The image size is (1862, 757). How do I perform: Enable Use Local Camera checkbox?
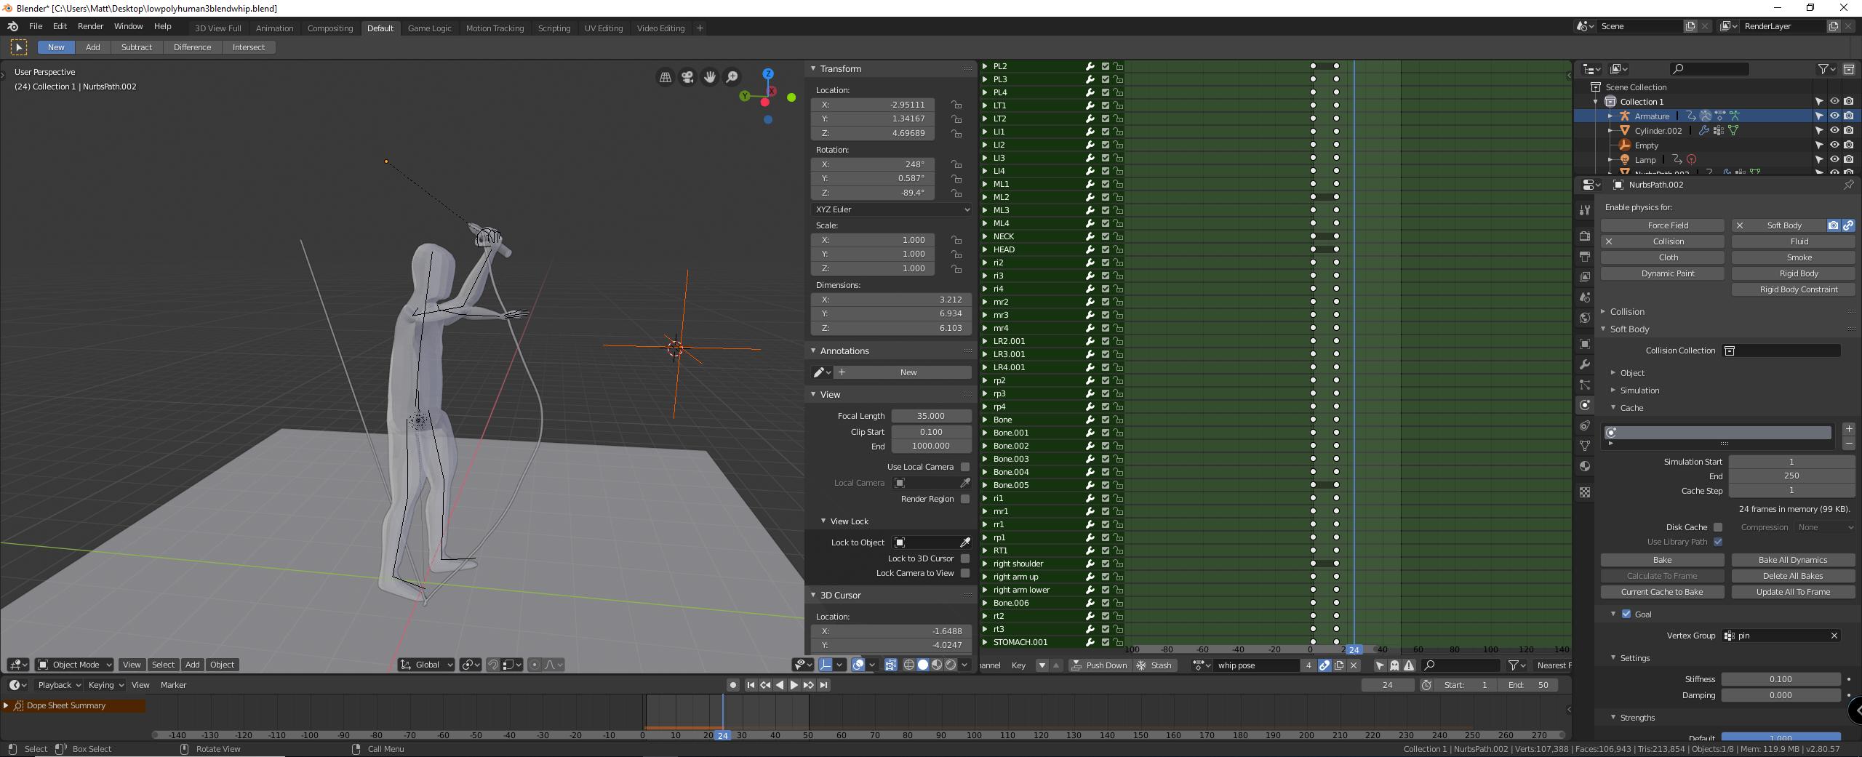(965, 467)
